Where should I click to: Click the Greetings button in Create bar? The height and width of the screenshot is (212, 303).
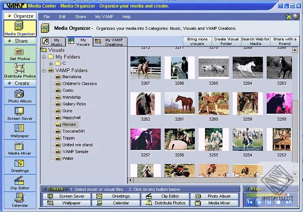point(116,196)
